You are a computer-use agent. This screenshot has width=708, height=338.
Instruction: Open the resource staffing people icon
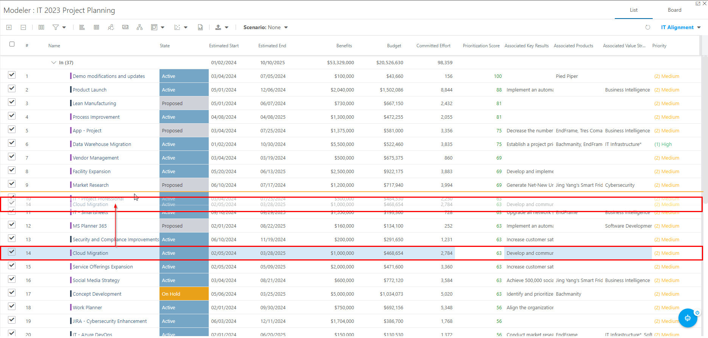coord(111,27)
